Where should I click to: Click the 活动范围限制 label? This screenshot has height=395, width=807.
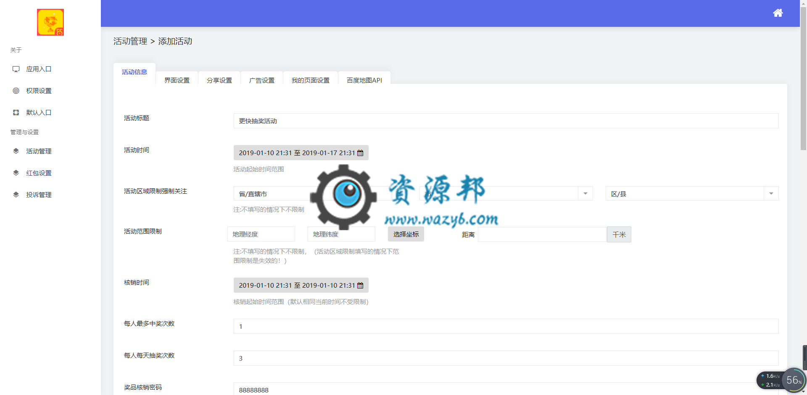(x=143, y=231)
